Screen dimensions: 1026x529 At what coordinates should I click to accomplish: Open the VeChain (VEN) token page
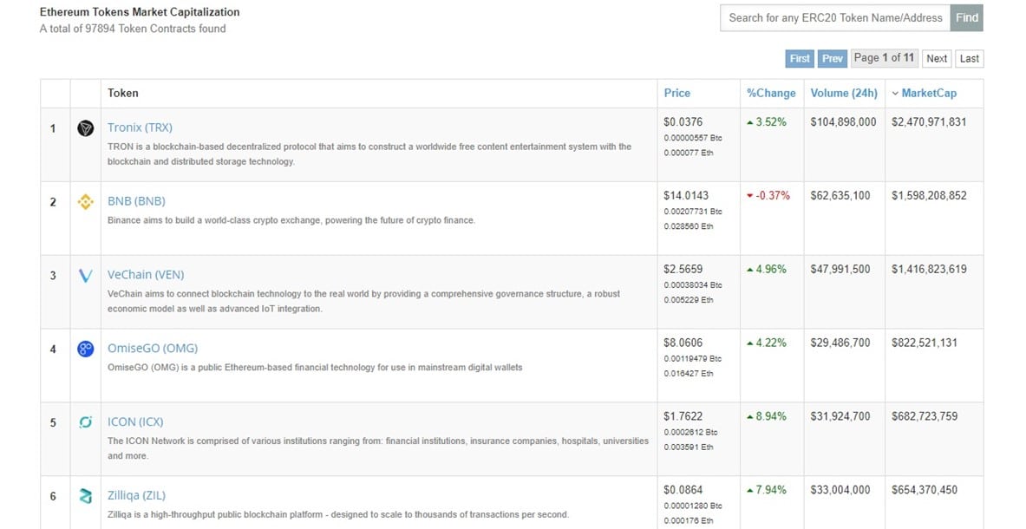click(x=146, y=275)
